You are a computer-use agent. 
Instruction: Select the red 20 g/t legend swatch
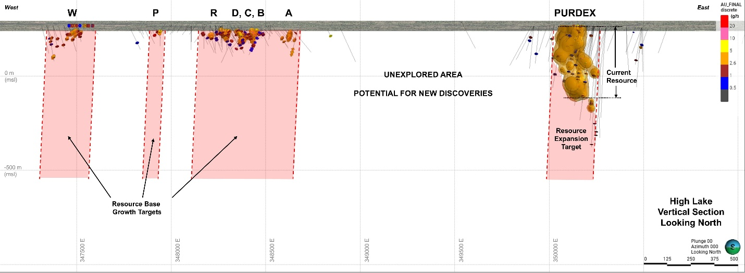[724, 21]
